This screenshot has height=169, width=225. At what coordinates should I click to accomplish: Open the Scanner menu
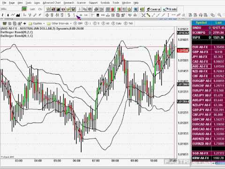(x=81, y=3)
